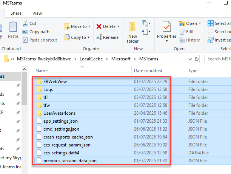Click the Paste shortcut button
Screen dimensions: 231x174
pyautogui.click(x=40, y=40)
